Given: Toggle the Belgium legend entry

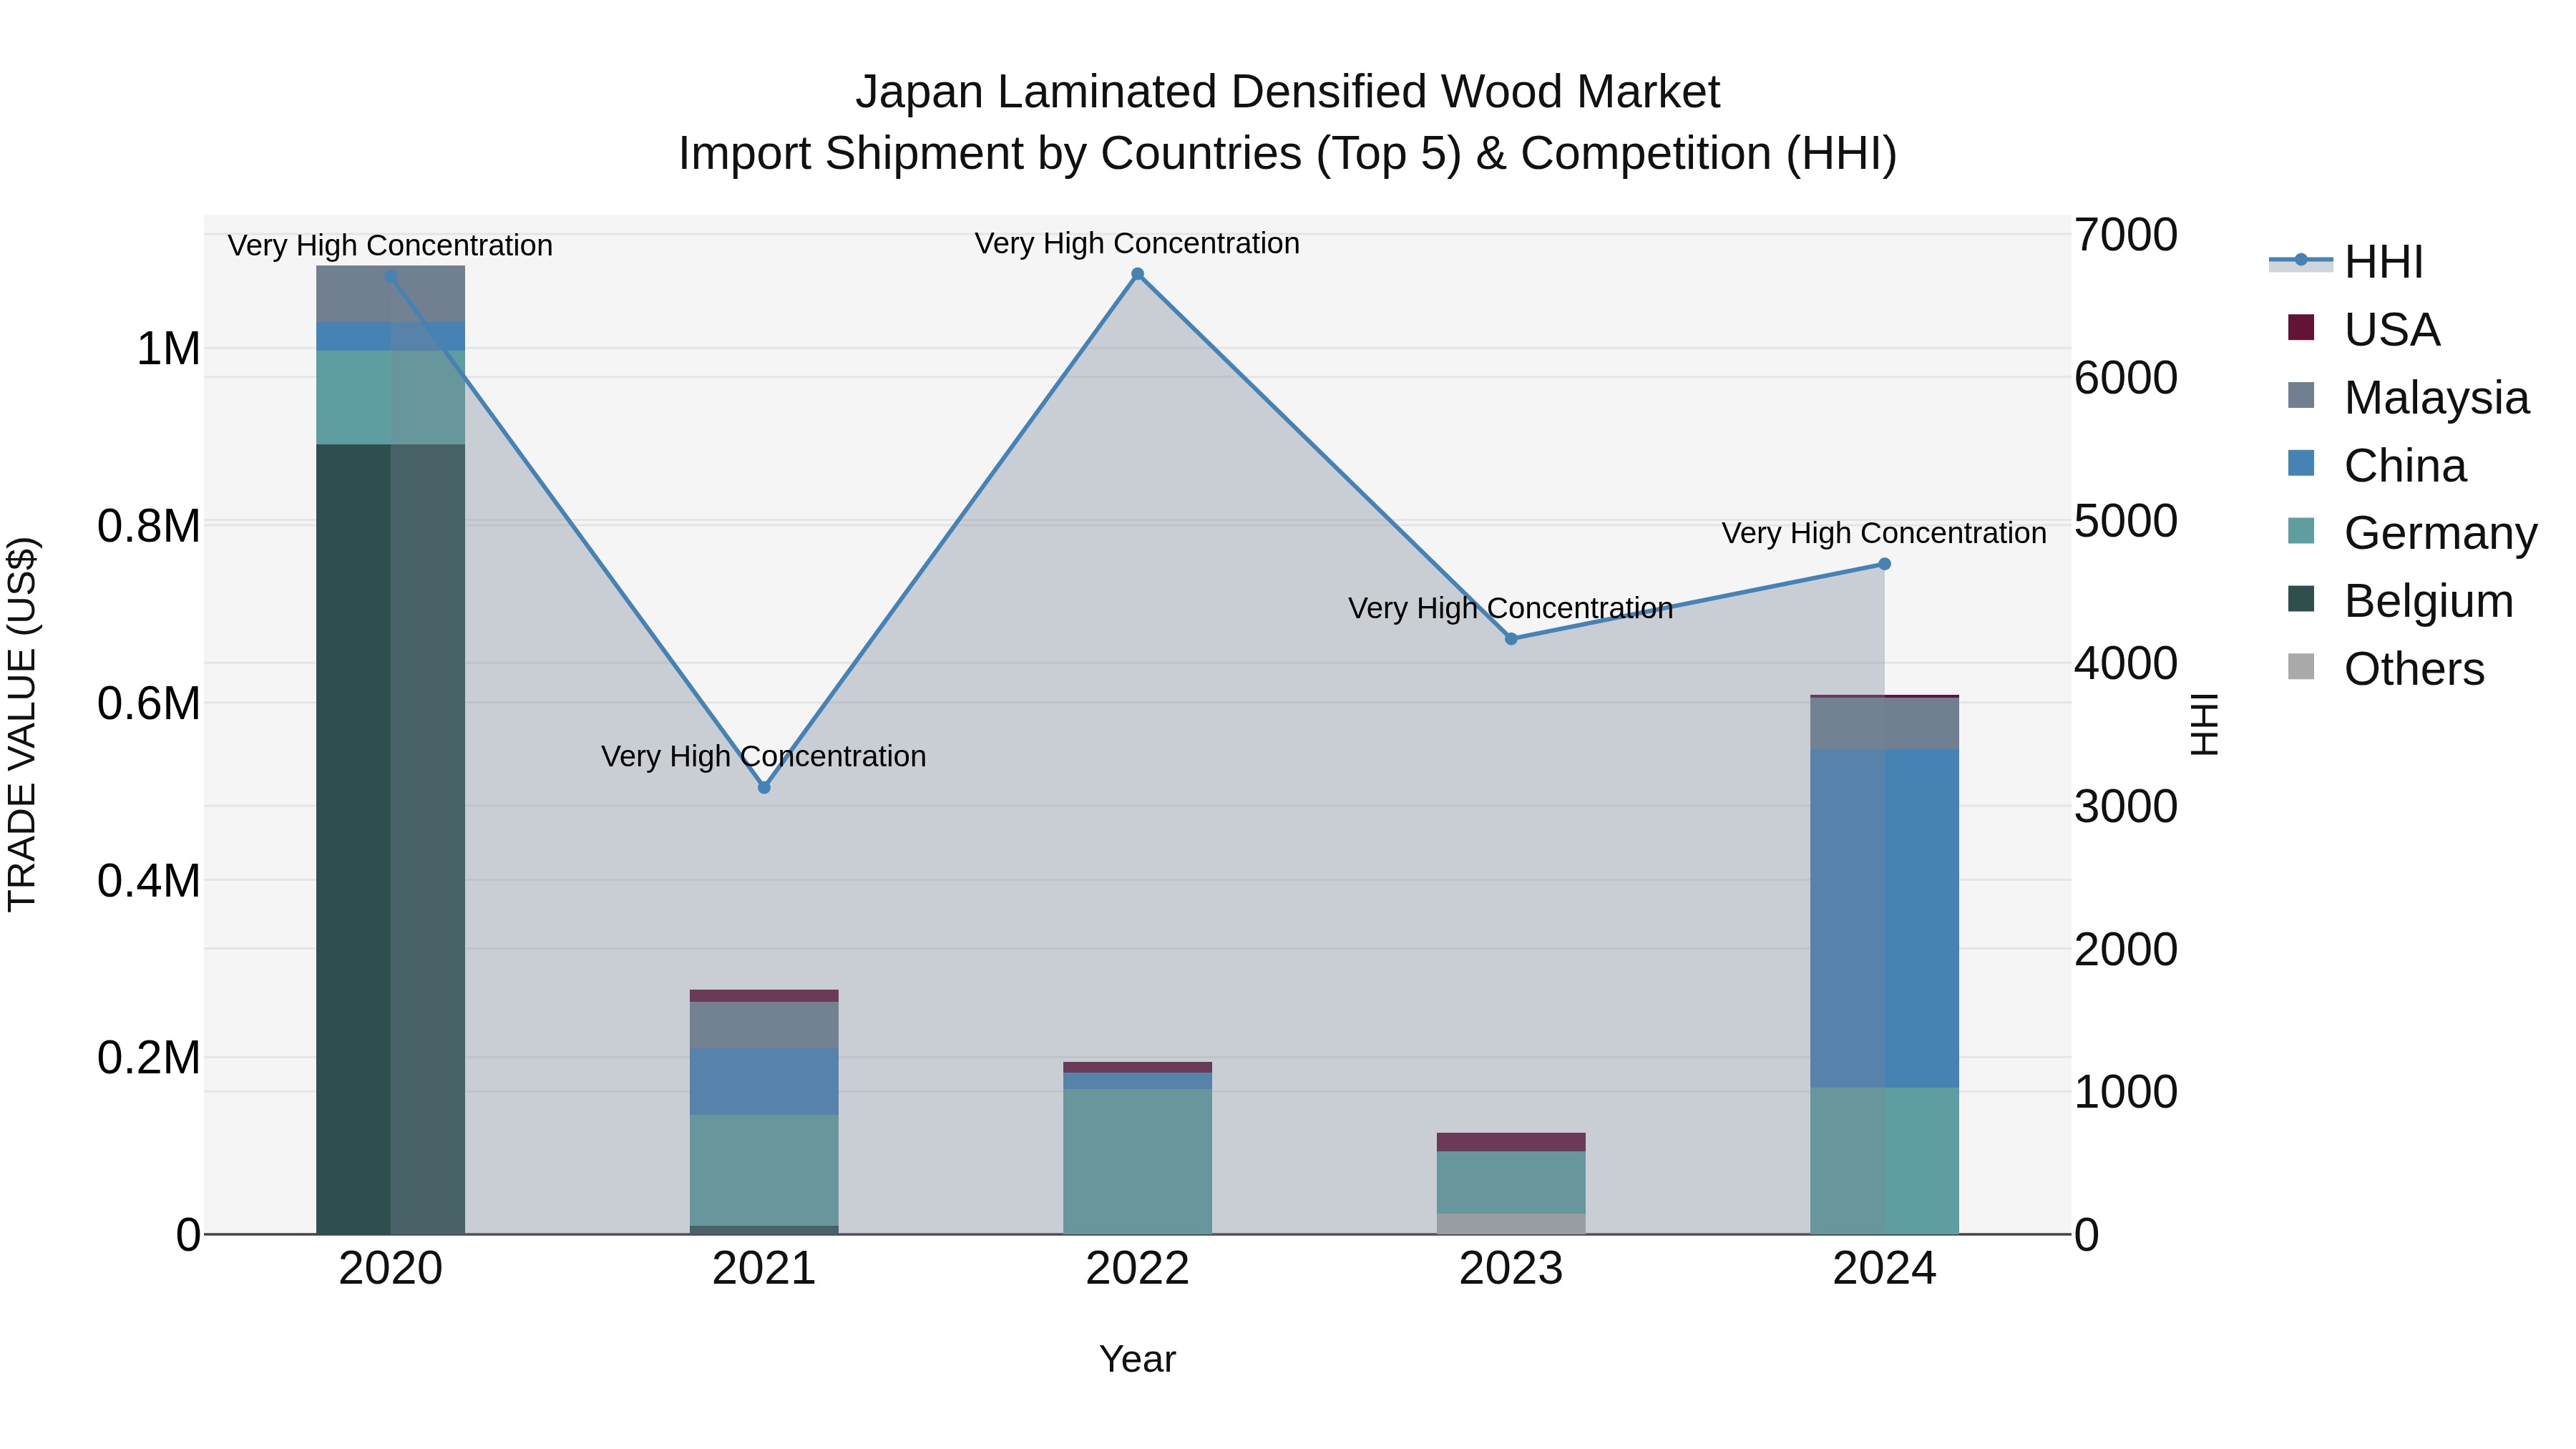Looking at the screenshot, I should (x=2400, y=601).
